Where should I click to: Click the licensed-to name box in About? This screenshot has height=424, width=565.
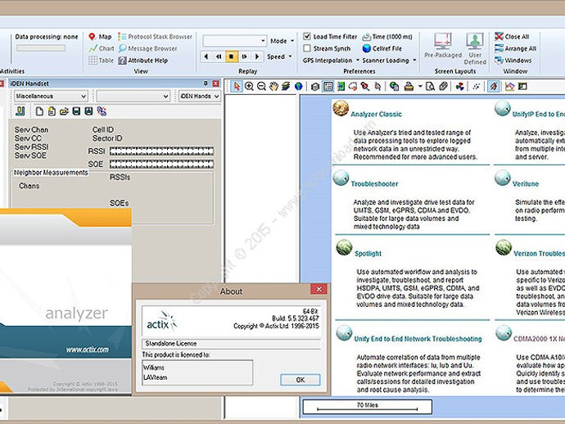(x=197, y=372)
